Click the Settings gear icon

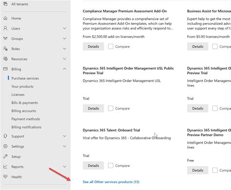click(x=5, y=146)
